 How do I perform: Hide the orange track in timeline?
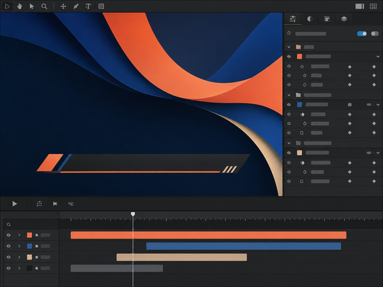click(x=8, y=235)
